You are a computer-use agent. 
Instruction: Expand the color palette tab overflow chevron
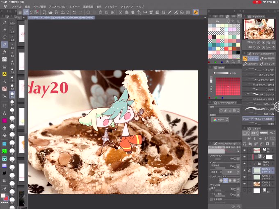tap(239, 16)
